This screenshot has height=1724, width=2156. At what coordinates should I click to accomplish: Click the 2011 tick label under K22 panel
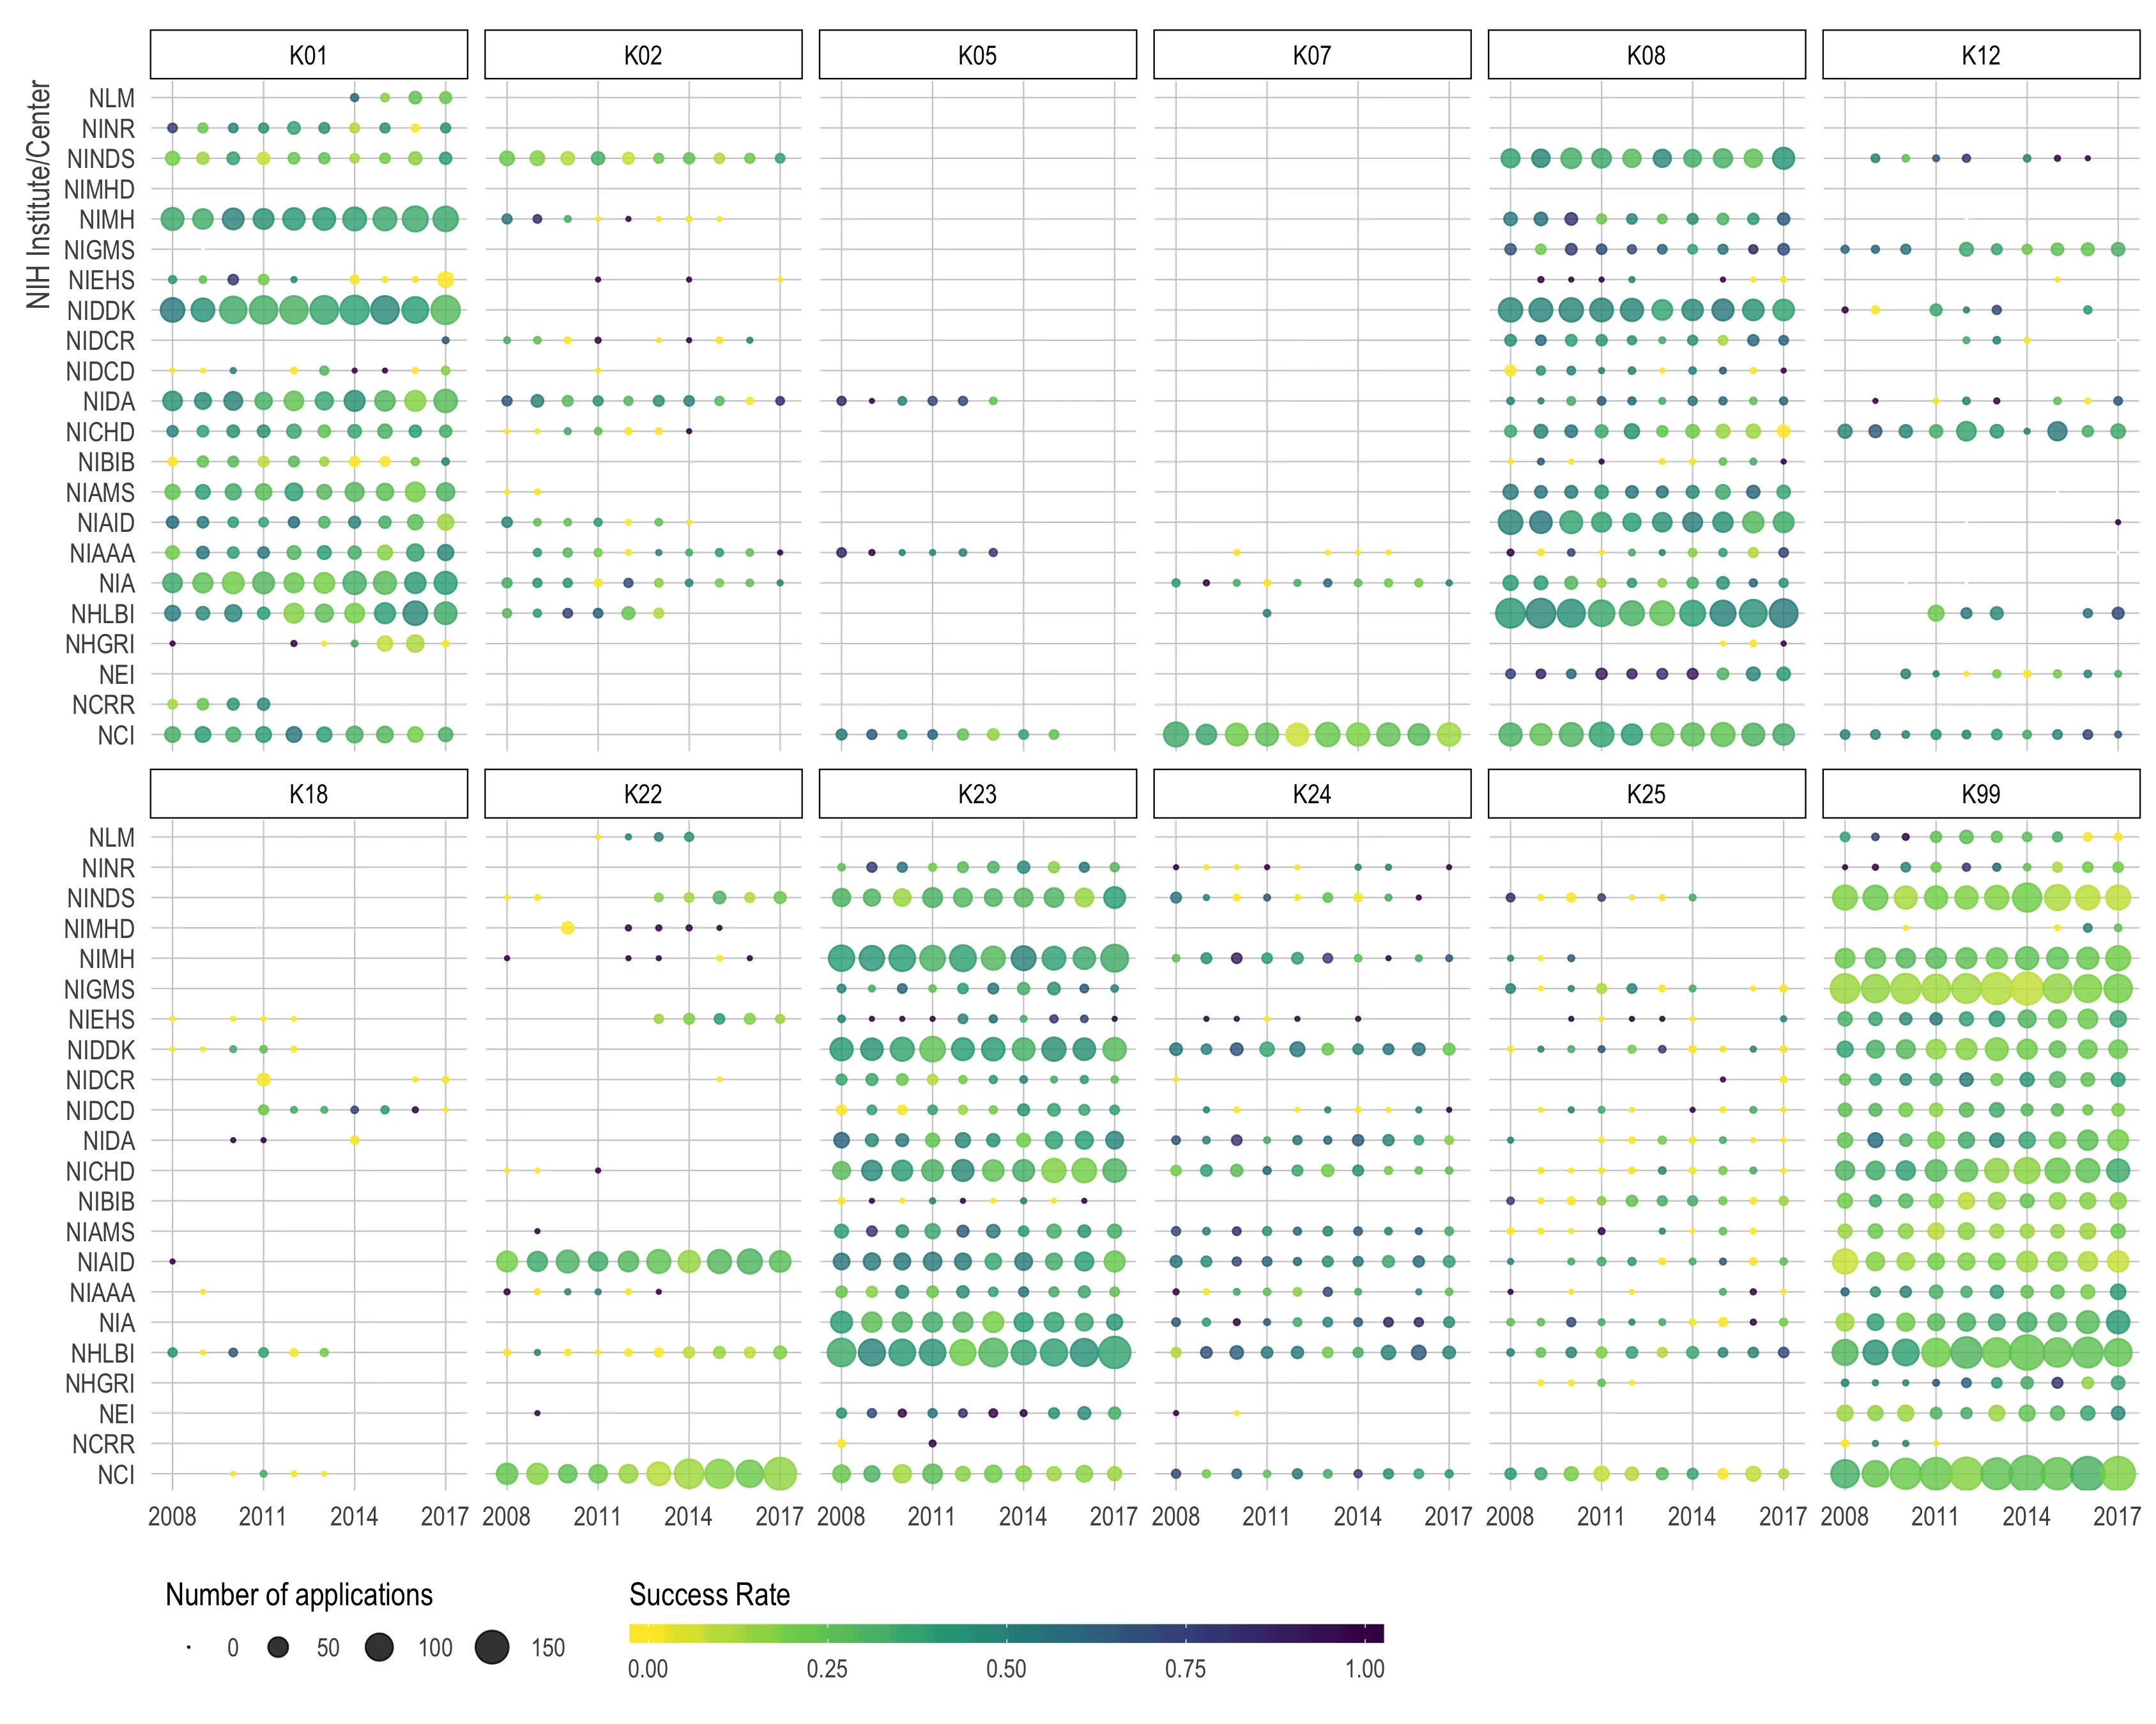(597, 1516)
